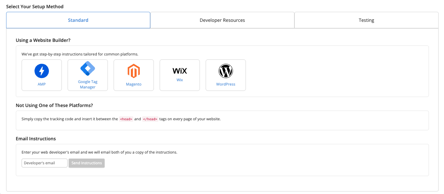This screenshot has width=444, height=194.
Task: Open the WordPress instructions link
Action: [x=226, y=84]
